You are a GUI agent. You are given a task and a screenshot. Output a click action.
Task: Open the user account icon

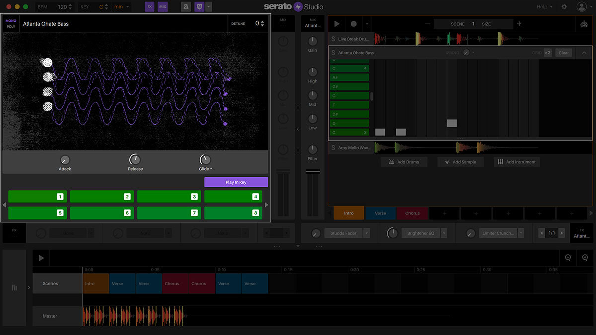tap(581, 7)
